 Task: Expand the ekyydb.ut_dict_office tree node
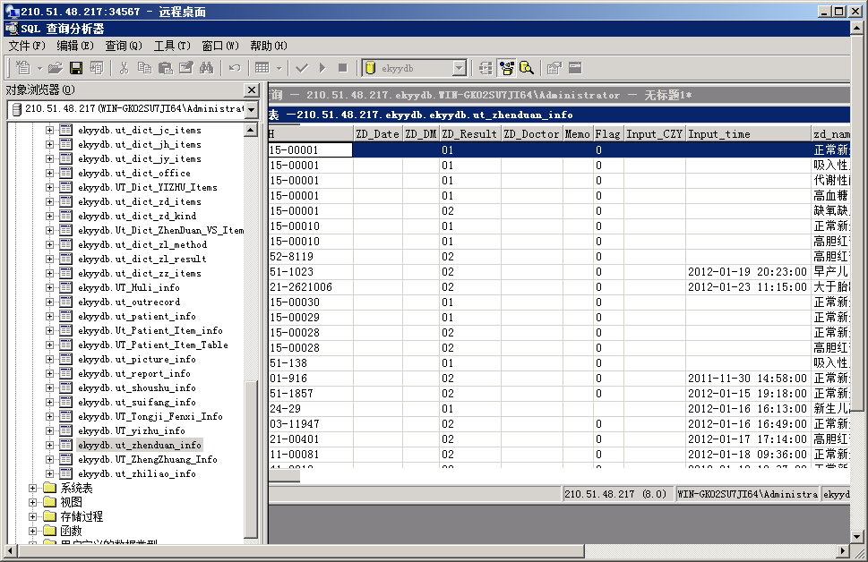tap(49, 173)
